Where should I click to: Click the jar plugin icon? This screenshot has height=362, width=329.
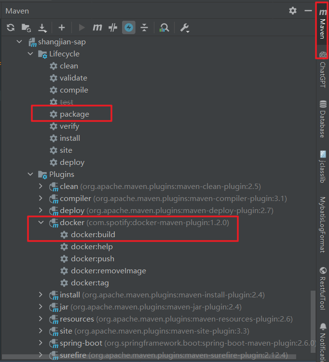(54, 307)
